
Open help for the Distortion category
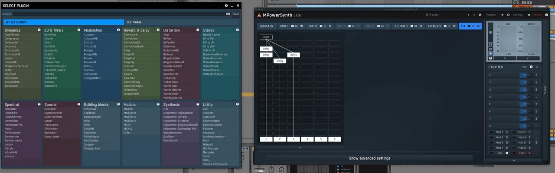tap(198, 30)
